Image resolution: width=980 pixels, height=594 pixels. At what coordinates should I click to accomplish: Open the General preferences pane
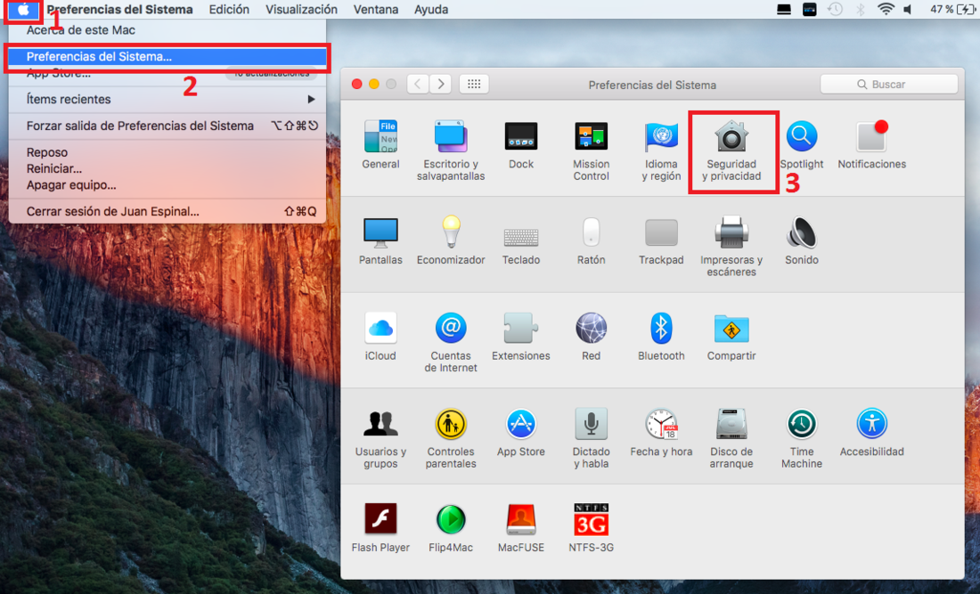click(380, 145)
